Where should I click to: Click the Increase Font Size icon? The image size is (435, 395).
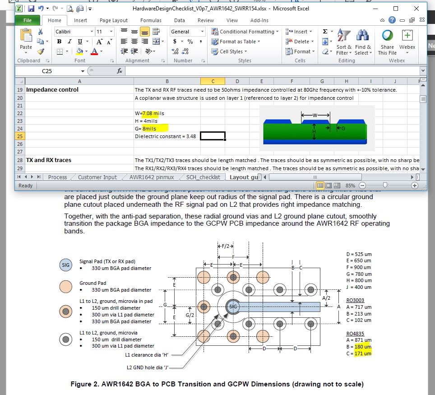click(x=99, y=42)
